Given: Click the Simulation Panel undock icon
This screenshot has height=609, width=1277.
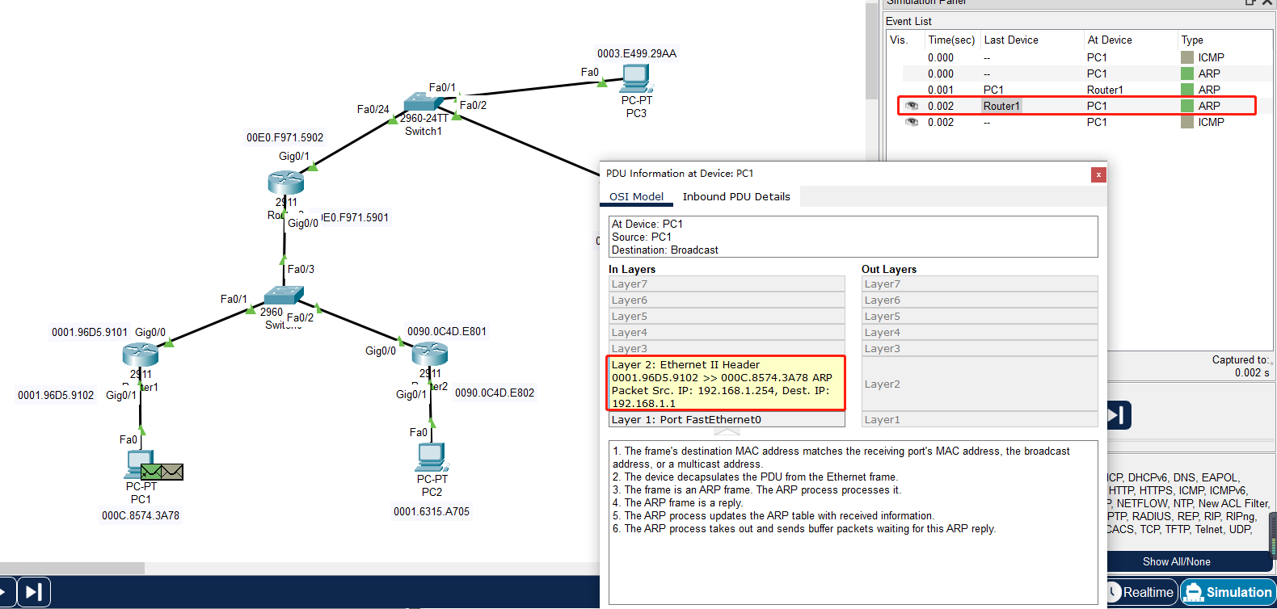Looking at the screenshot, I should pyautogui.click(x=1250, y=2).
